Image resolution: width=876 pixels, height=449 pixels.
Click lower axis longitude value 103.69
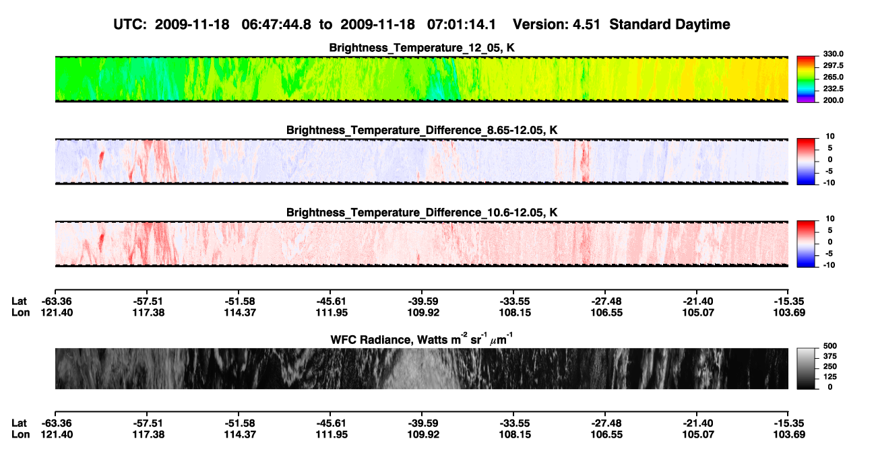pos(789,435)
